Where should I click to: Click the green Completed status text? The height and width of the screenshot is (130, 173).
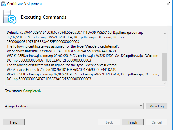[32, 91]
